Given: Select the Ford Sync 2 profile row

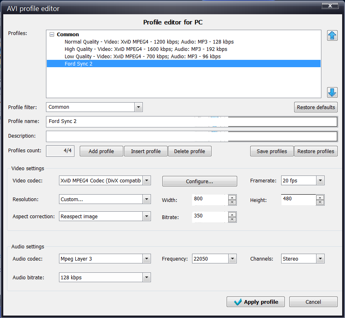Looking at the screenshot, I should click(183, 64).
